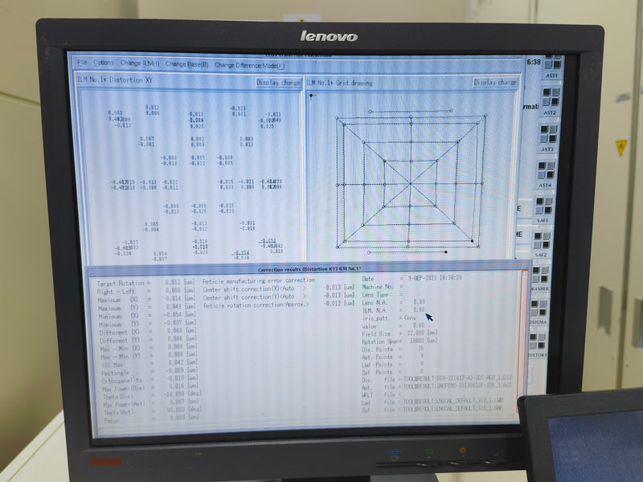Select the 'Theta (Dis)' result label
643x482 pixels.
tap(117, 397)
